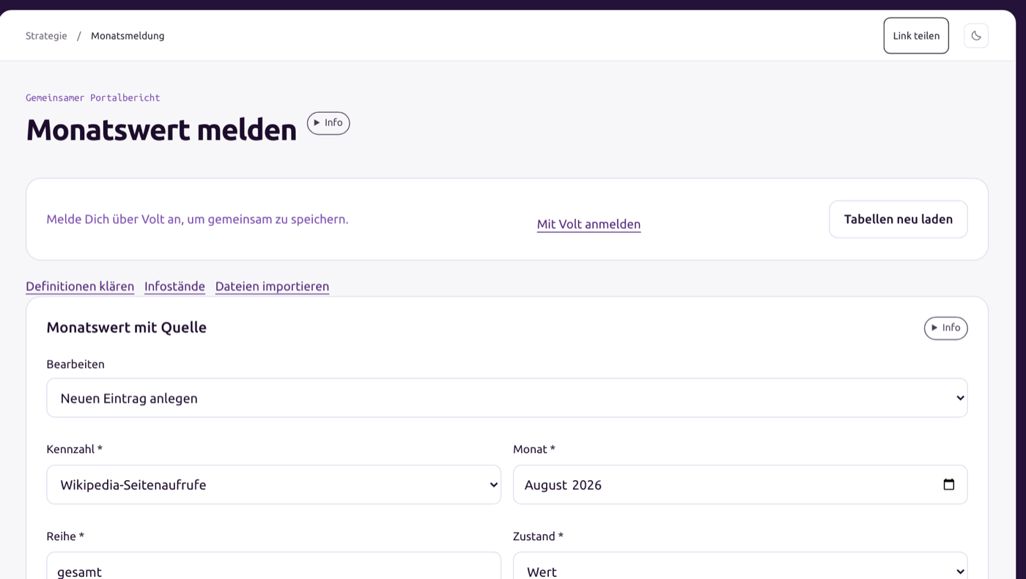1026x579 pixels.
Task: Open the Kennzahl dropdown showing Wikipedia-Seitenaufrufe
Action: [273, 484]
